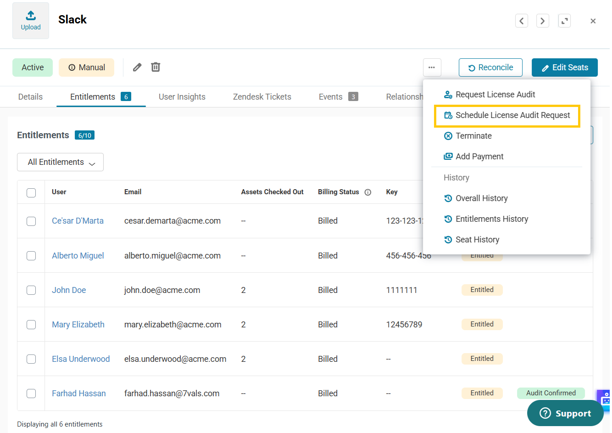Open the three-dots more actions menu
This screenshot has width=612, height=433.
pos(432,67)
